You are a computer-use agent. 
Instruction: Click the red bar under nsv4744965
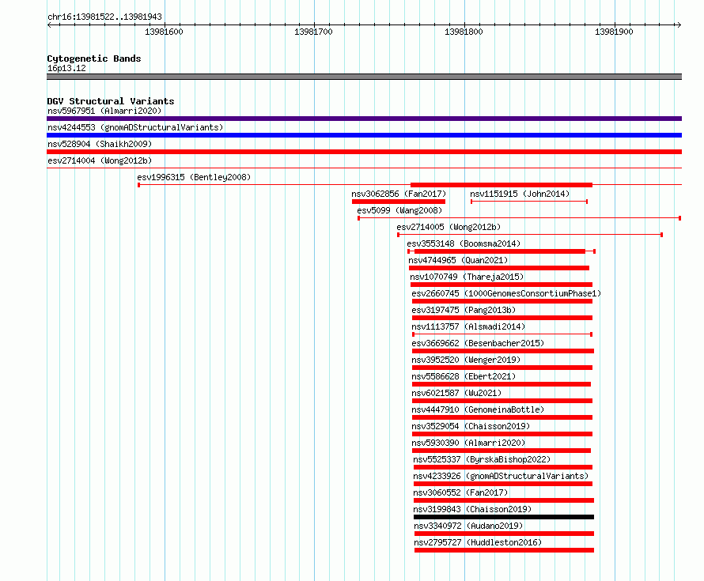point(499,268)
